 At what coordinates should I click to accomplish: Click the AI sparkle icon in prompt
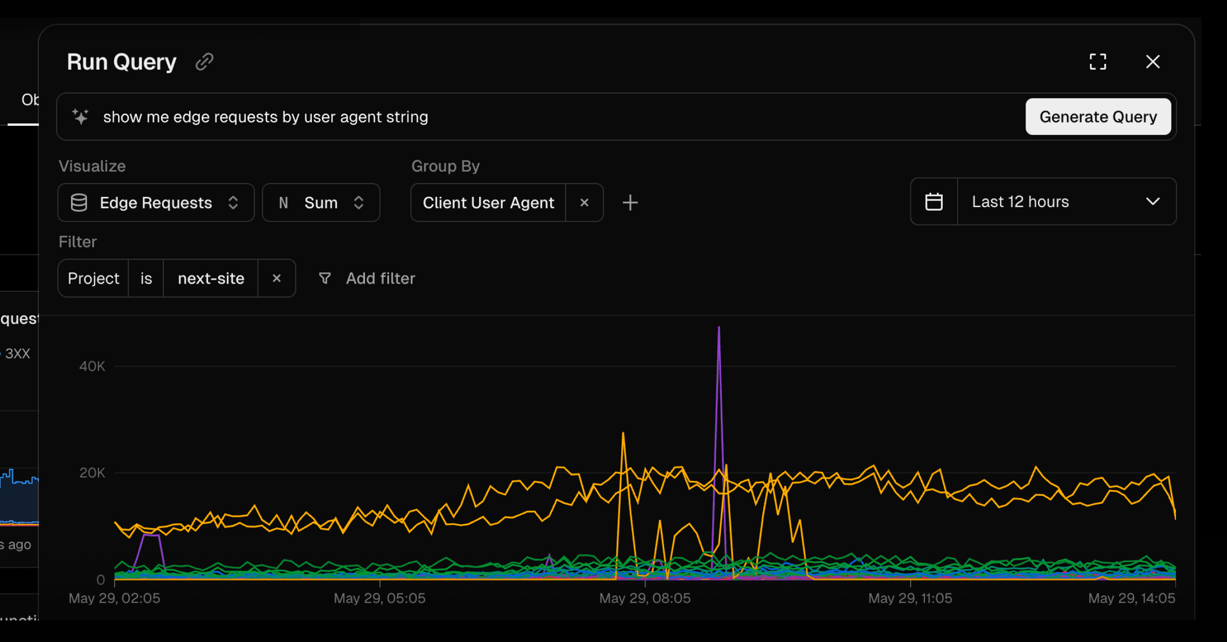click(81, 117)
